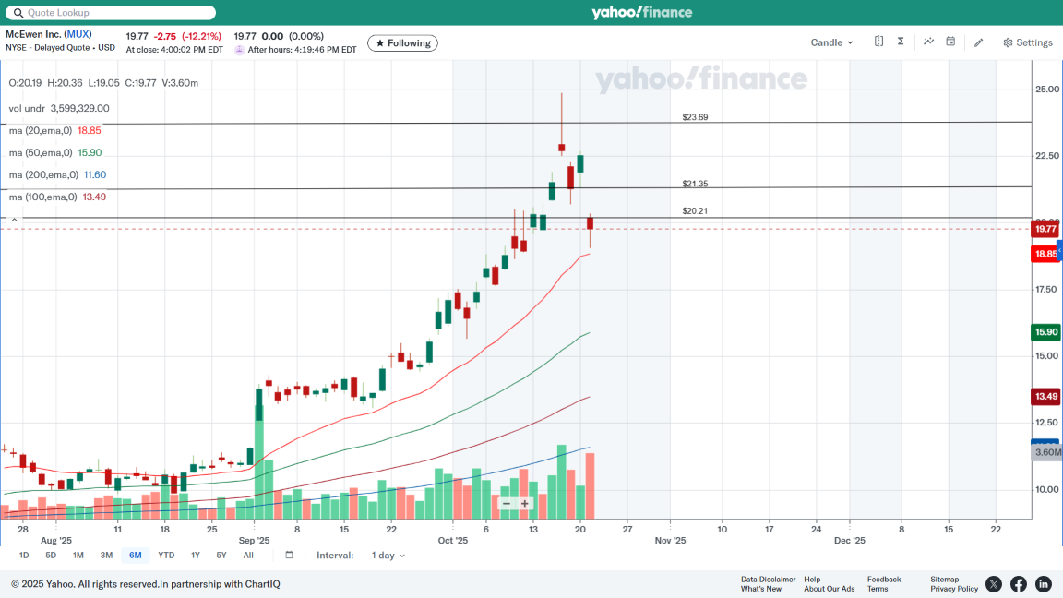Viewport: 1063px width, 598px height.
Task: Open the Sitemap link
Action: click(944, 580)
